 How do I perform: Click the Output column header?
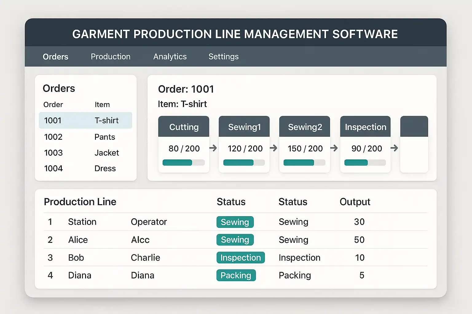point(355,202)
